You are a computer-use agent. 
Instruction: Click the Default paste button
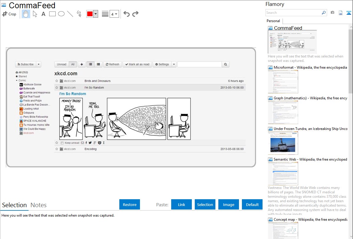point(252,205)
